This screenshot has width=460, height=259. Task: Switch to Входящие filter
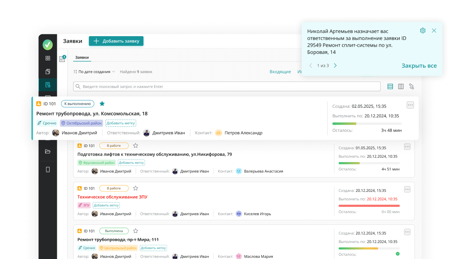[x=280, y=72]
